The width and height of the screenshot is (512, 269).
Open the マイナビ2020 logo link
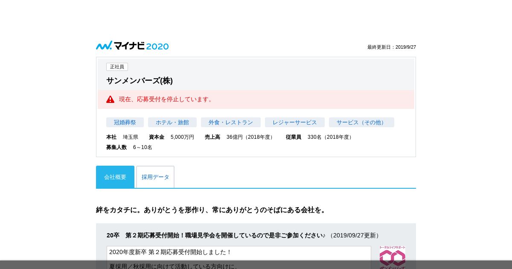[132, 46]
